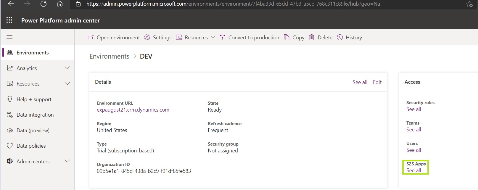Click the browser address bar URL
Viewport: 478px width, 190px height.
point(233,4)
